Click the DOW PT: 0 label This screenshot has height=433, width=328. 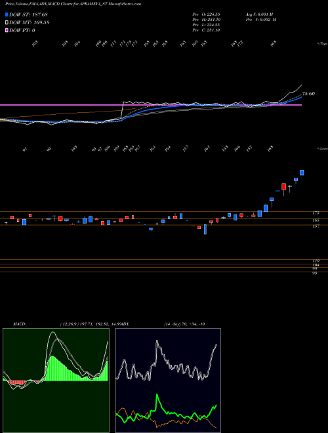pyautogui.click(x=22, y=30)
